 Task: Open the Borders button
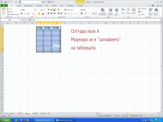(33, 13)
